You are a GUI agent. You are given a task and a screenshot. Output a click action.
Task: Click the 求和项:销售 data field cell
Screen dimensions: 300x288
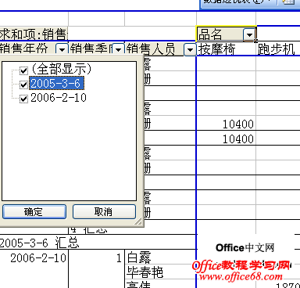[34, 34]
